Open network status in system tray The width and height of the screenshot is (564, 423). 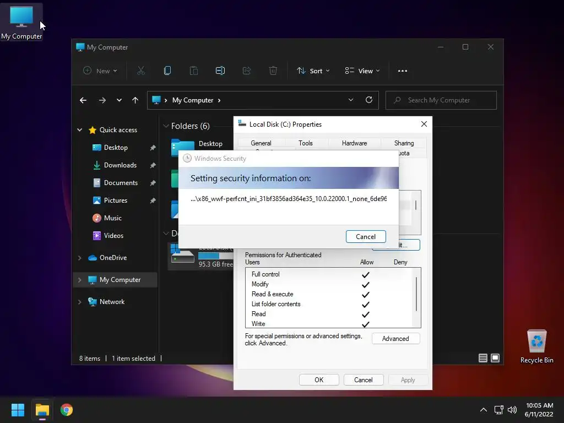click(498, 410)
